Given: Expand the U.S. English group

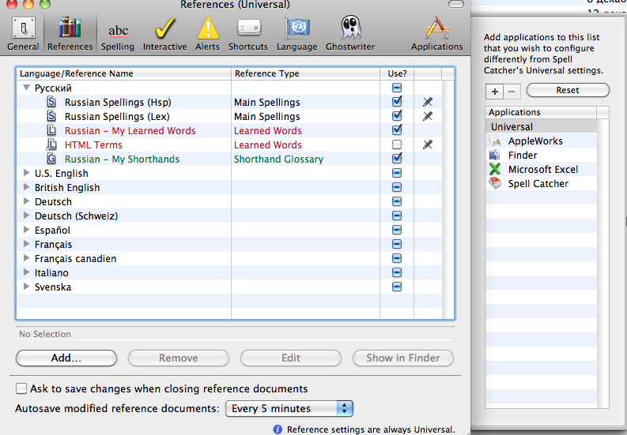Looking at the screenshot, I should point(27,174).
